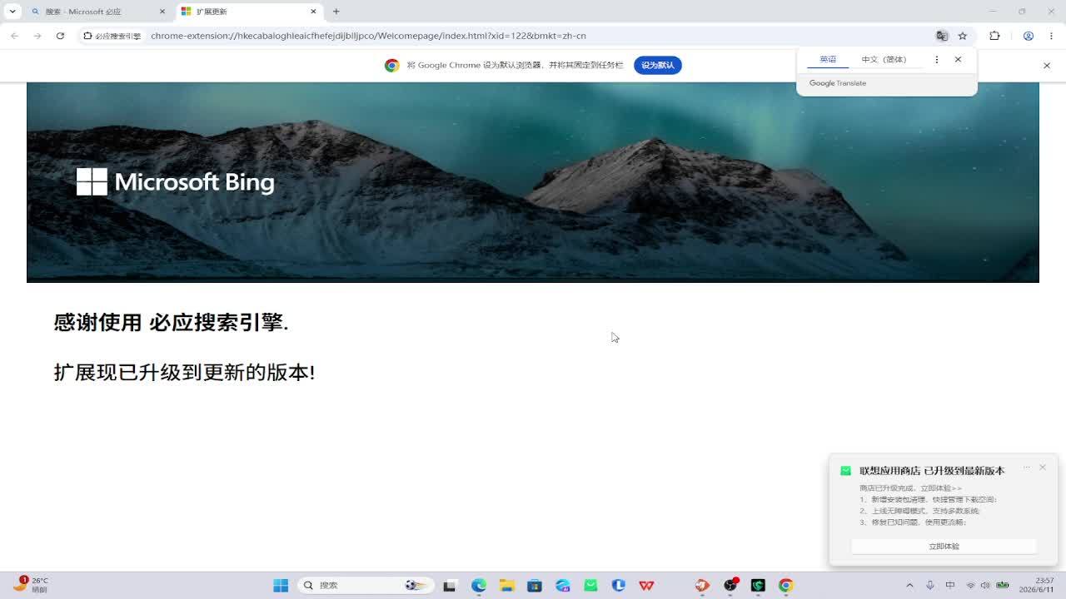1066x599 pixels.
Task: Click the 设为默认 button
Action: pos(658,65)
